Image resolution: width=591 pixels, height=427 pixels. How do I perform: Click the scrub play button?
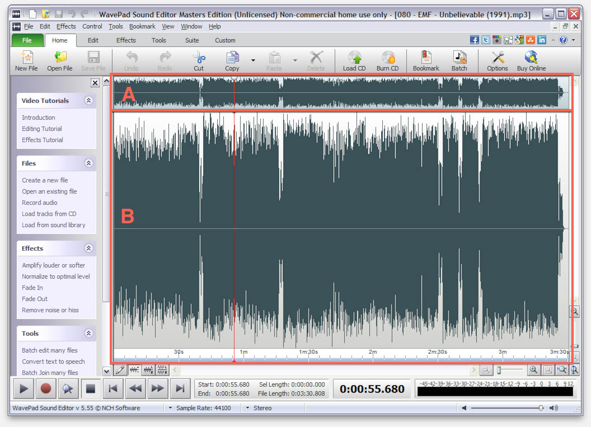point(68,388)
